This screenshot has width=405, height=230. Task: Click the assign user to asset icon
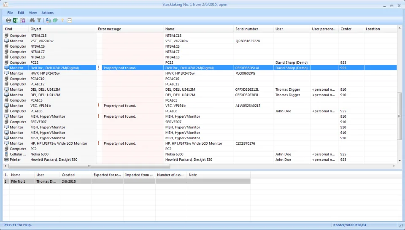click(x=48, y=20)
